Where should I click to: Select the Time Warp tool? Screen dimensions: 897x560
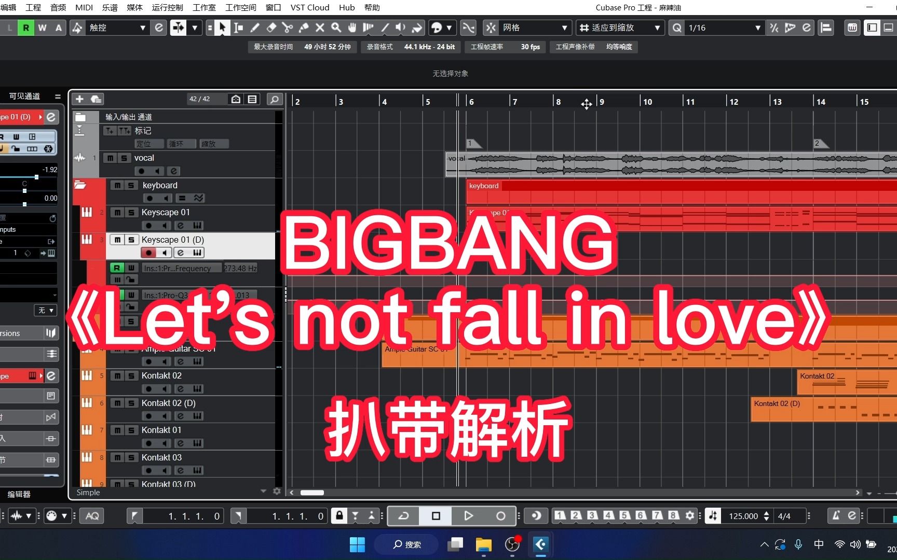368,27
